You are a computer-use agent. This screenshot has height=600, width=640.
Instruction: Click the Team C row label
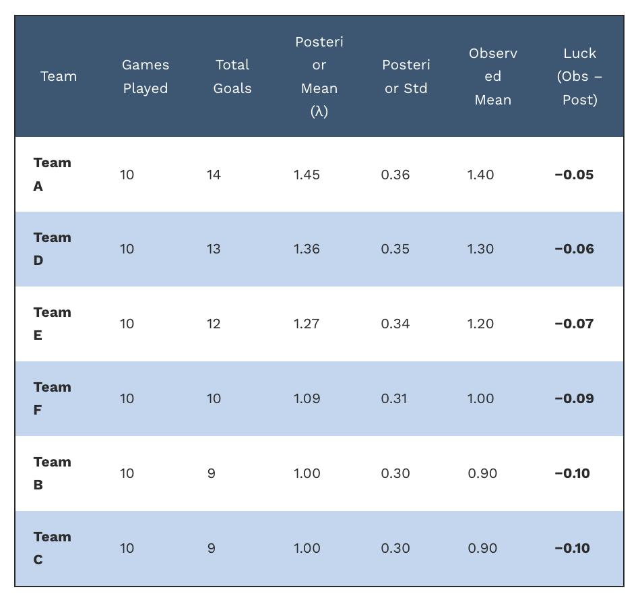[53, 547]
